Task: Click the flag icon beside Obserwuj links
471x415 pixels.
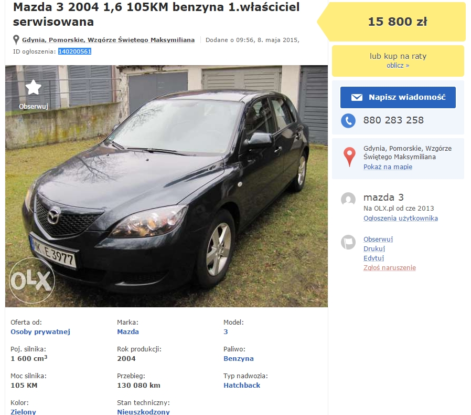Action: tap(348, 242)
